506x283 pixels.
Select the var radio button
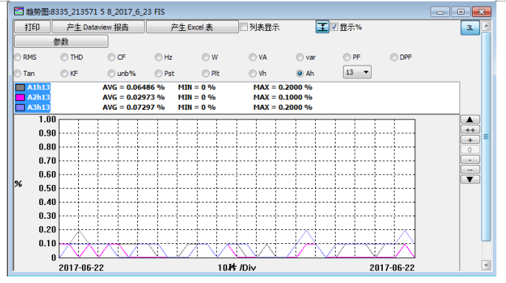click(x=299, y=57)
